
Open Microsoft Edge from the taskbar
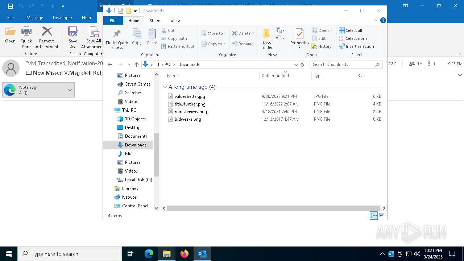point(149,254)
